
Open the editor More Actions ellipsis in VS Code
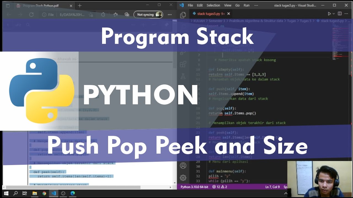pyautogui.click(x=347, y=14)
